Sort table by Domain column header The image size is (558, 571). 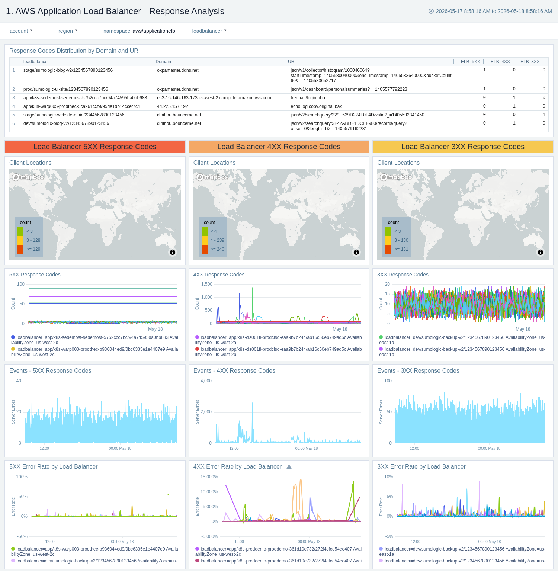click(x=163, y=62)
